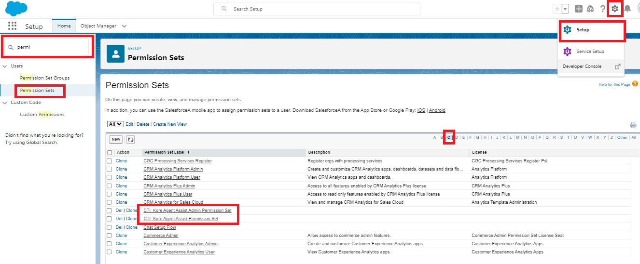Open Permission Set Groups in sidebar
The width and height of the screenshot is (640, 264).
point(44,78)
